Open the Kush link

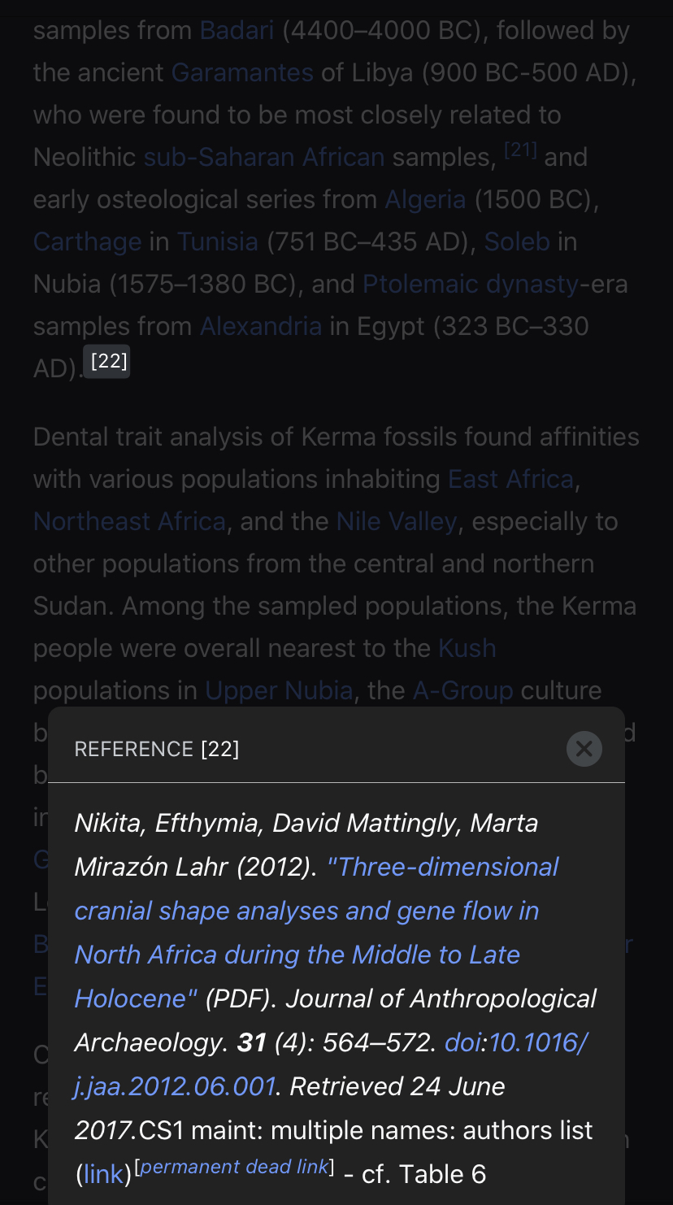pyautogui.click(x=467, y=648)
